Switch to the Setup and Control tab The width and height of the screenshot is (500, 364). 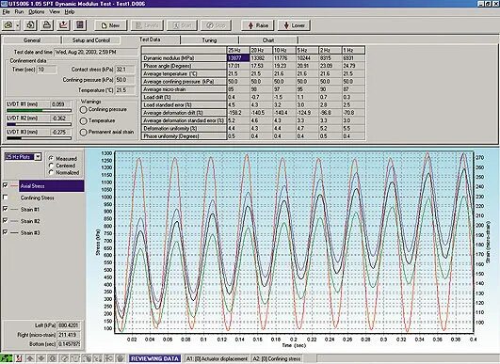91,40
